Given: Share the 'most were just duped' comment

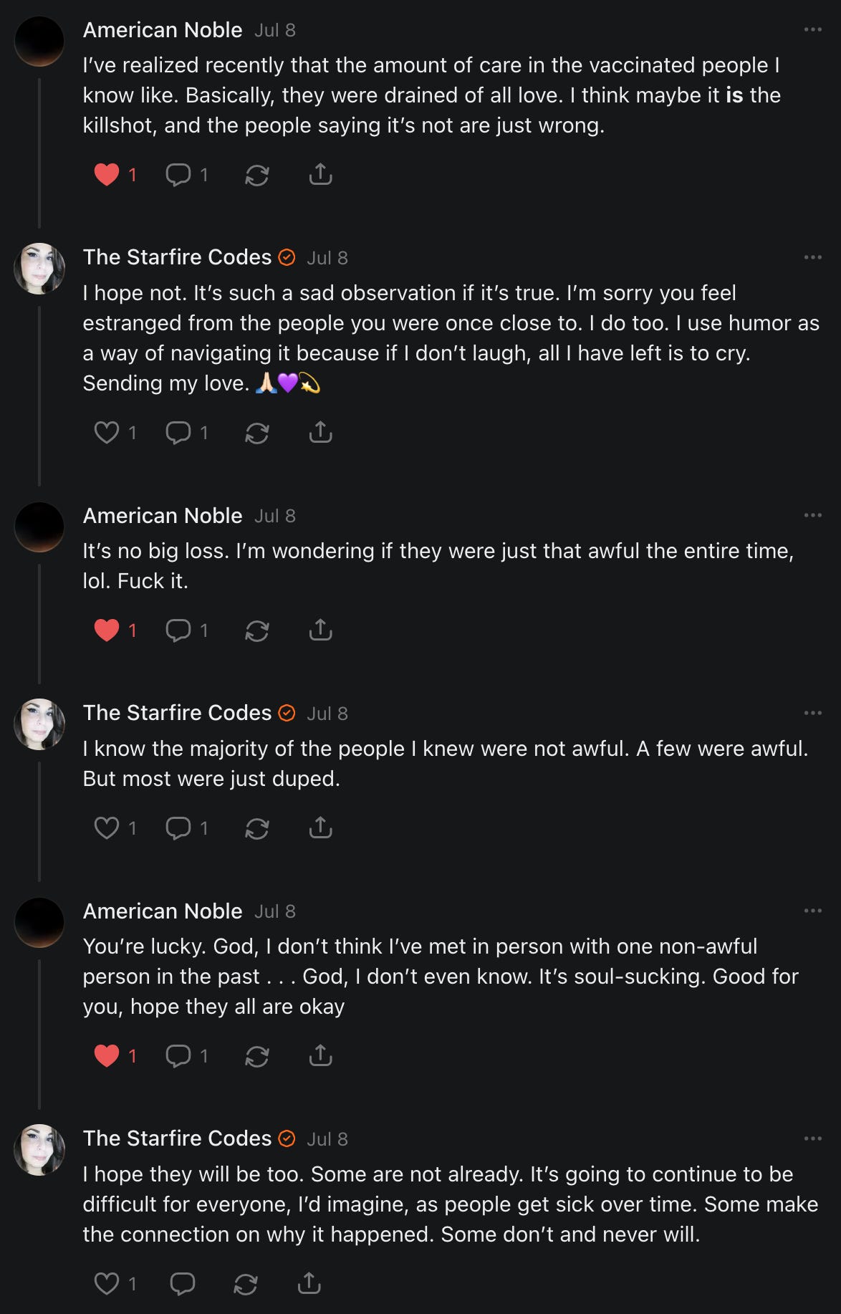Looking at the screenshot, I should pyautogui.click(x=320, y=828).
